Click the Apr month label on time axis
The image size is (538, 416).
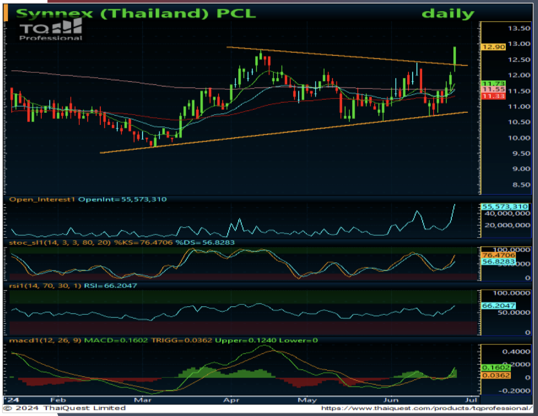point(231,400)
